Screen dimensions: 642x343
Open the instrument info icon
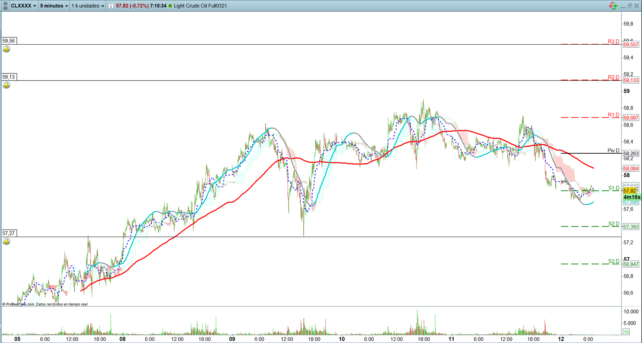[111, 6]
